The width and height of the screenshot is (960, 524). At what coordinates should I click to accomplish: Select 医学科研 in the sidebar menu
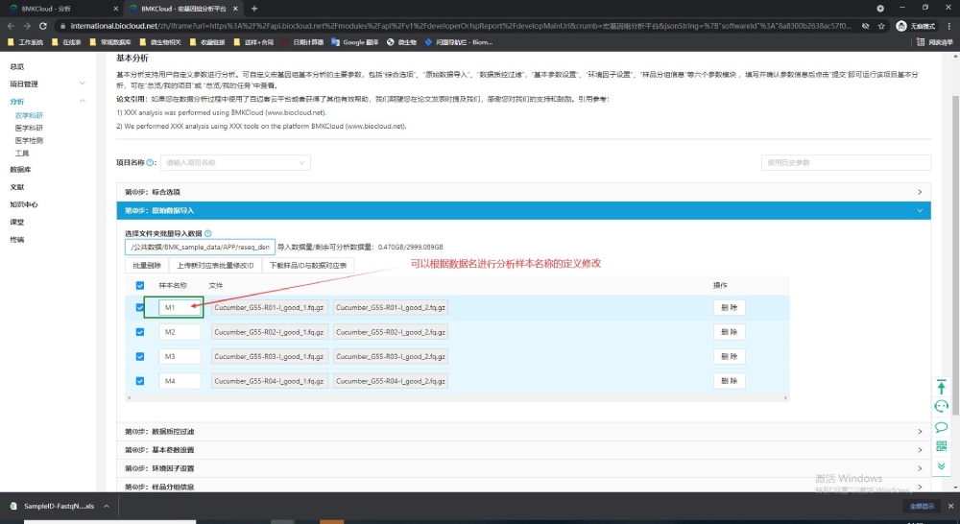coord(29,128)
